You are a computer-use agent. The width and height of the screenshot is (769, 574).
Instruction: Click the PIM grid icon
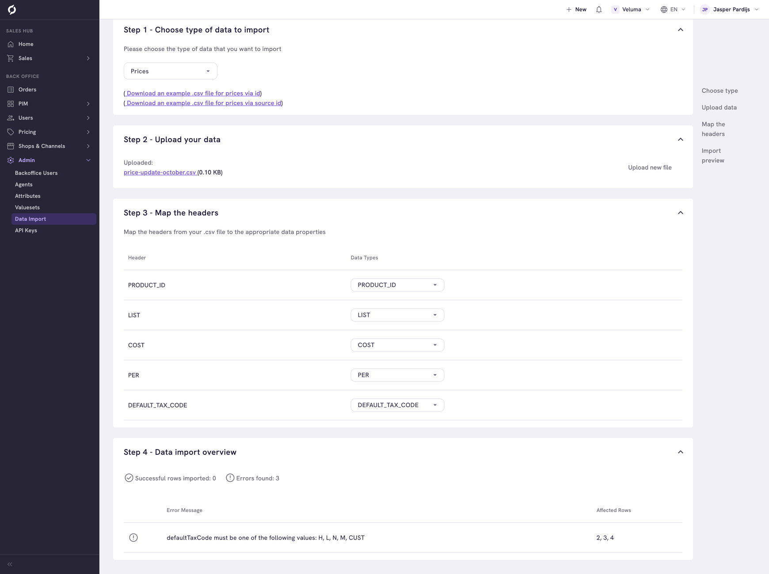(x=11, y=104)
